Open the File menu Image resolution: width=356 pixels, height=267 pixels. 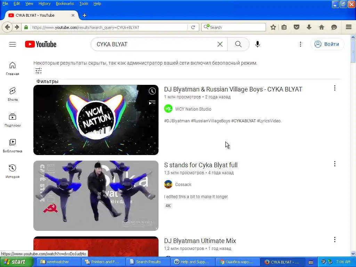(5, 3)
